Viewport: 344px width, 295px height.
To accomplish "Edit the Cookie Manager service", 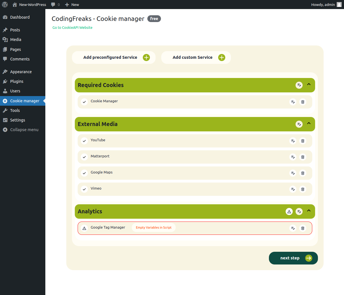I will pos(293,102).
